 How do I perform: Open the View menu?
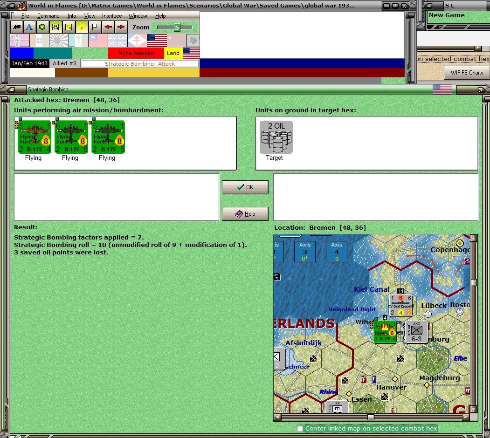pos(90,16)
